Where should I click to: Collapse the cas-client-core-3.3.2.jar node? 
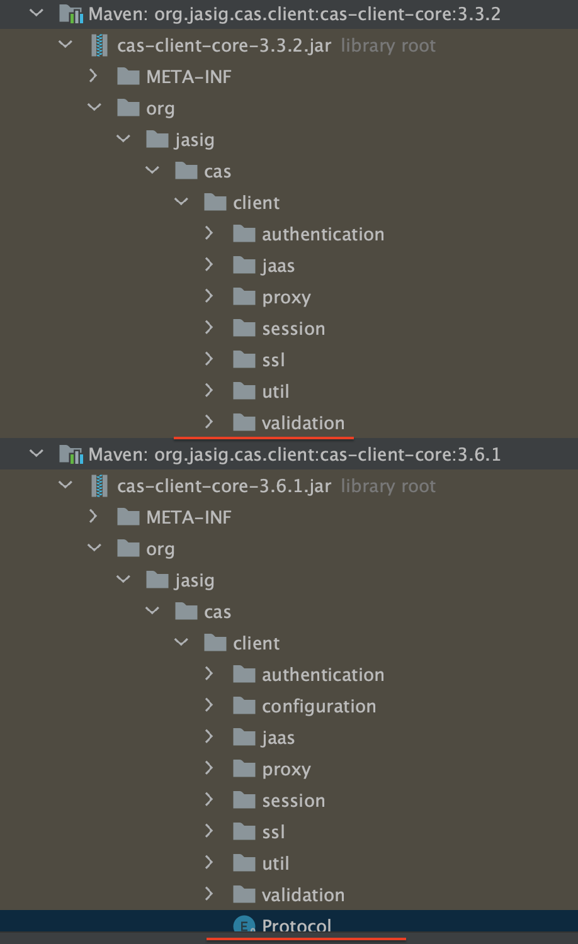65,45
